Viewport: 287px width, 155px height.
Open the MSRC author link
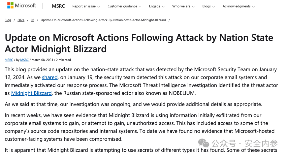[x=24, y=60]
